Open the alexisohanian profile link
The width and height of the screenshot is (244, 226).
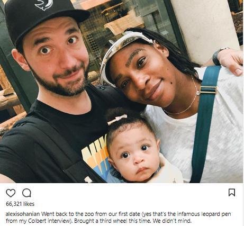point(23,214)
